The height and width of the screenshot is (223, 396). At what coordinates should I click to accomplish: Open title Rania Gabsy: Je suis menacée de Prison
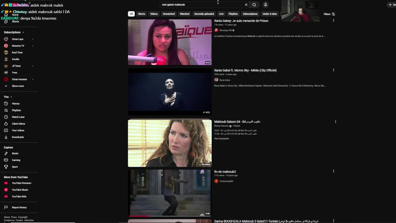[x=241, y=21]
